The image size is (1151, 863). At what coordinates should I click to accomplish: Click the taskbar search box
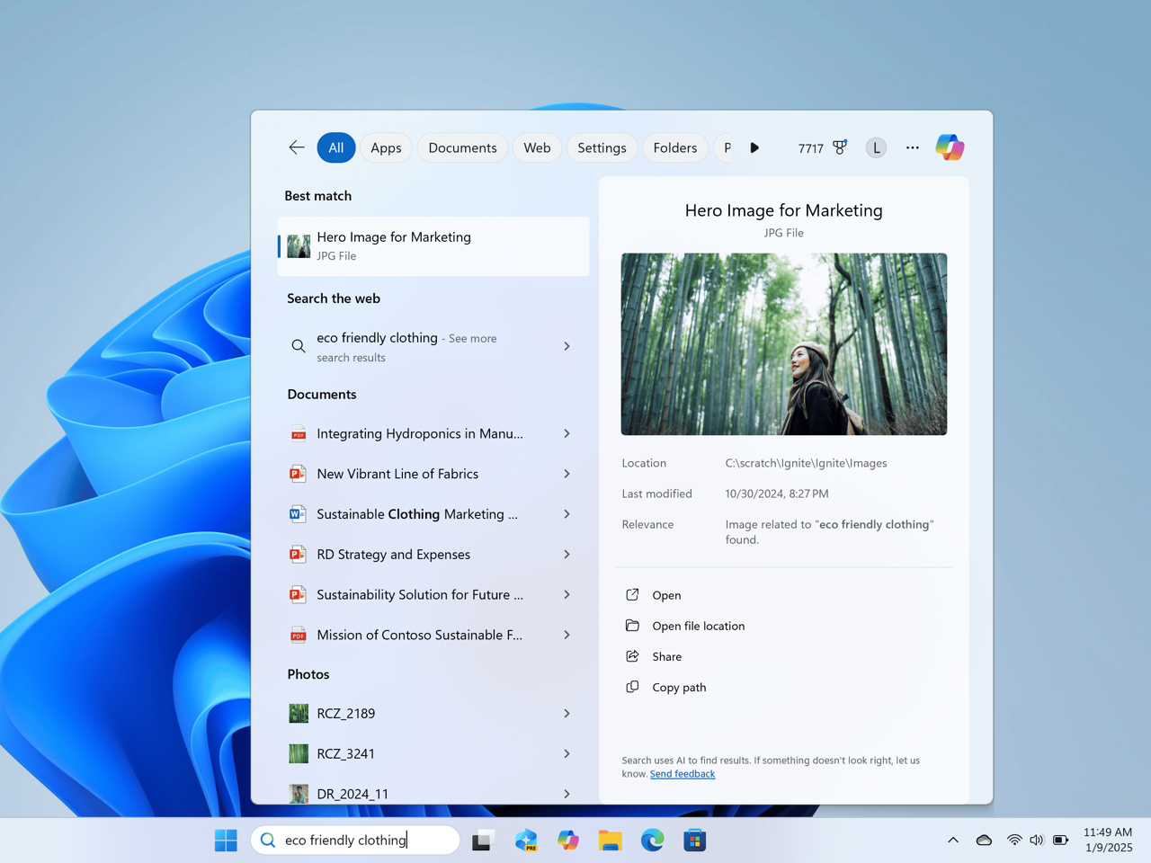coord(355,841)
